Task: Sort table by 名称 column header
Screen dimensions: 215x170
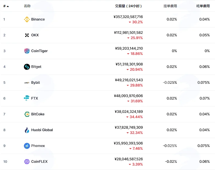Action: click(x=27, y=6)
